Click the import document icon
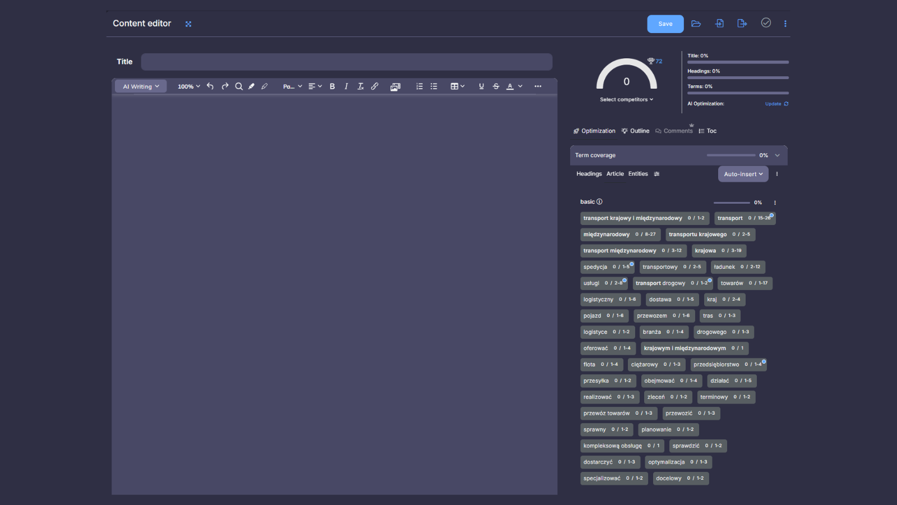Screen dimensions: 897x505 pos(719,24)
